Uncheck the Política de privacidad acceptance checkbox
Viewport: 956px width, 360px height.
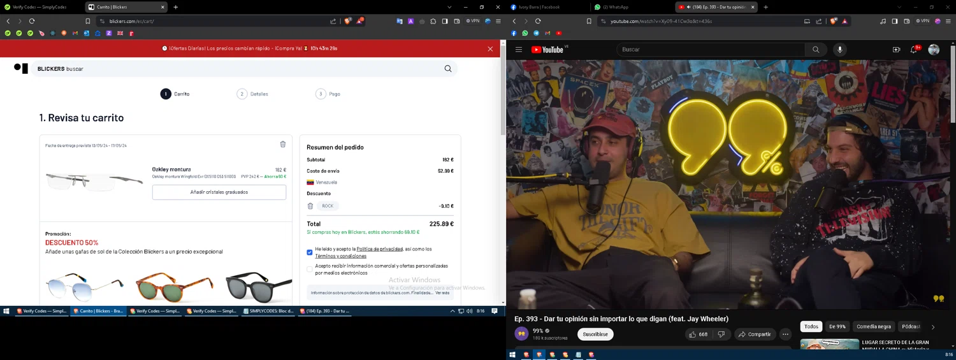[x=310, y=252]
